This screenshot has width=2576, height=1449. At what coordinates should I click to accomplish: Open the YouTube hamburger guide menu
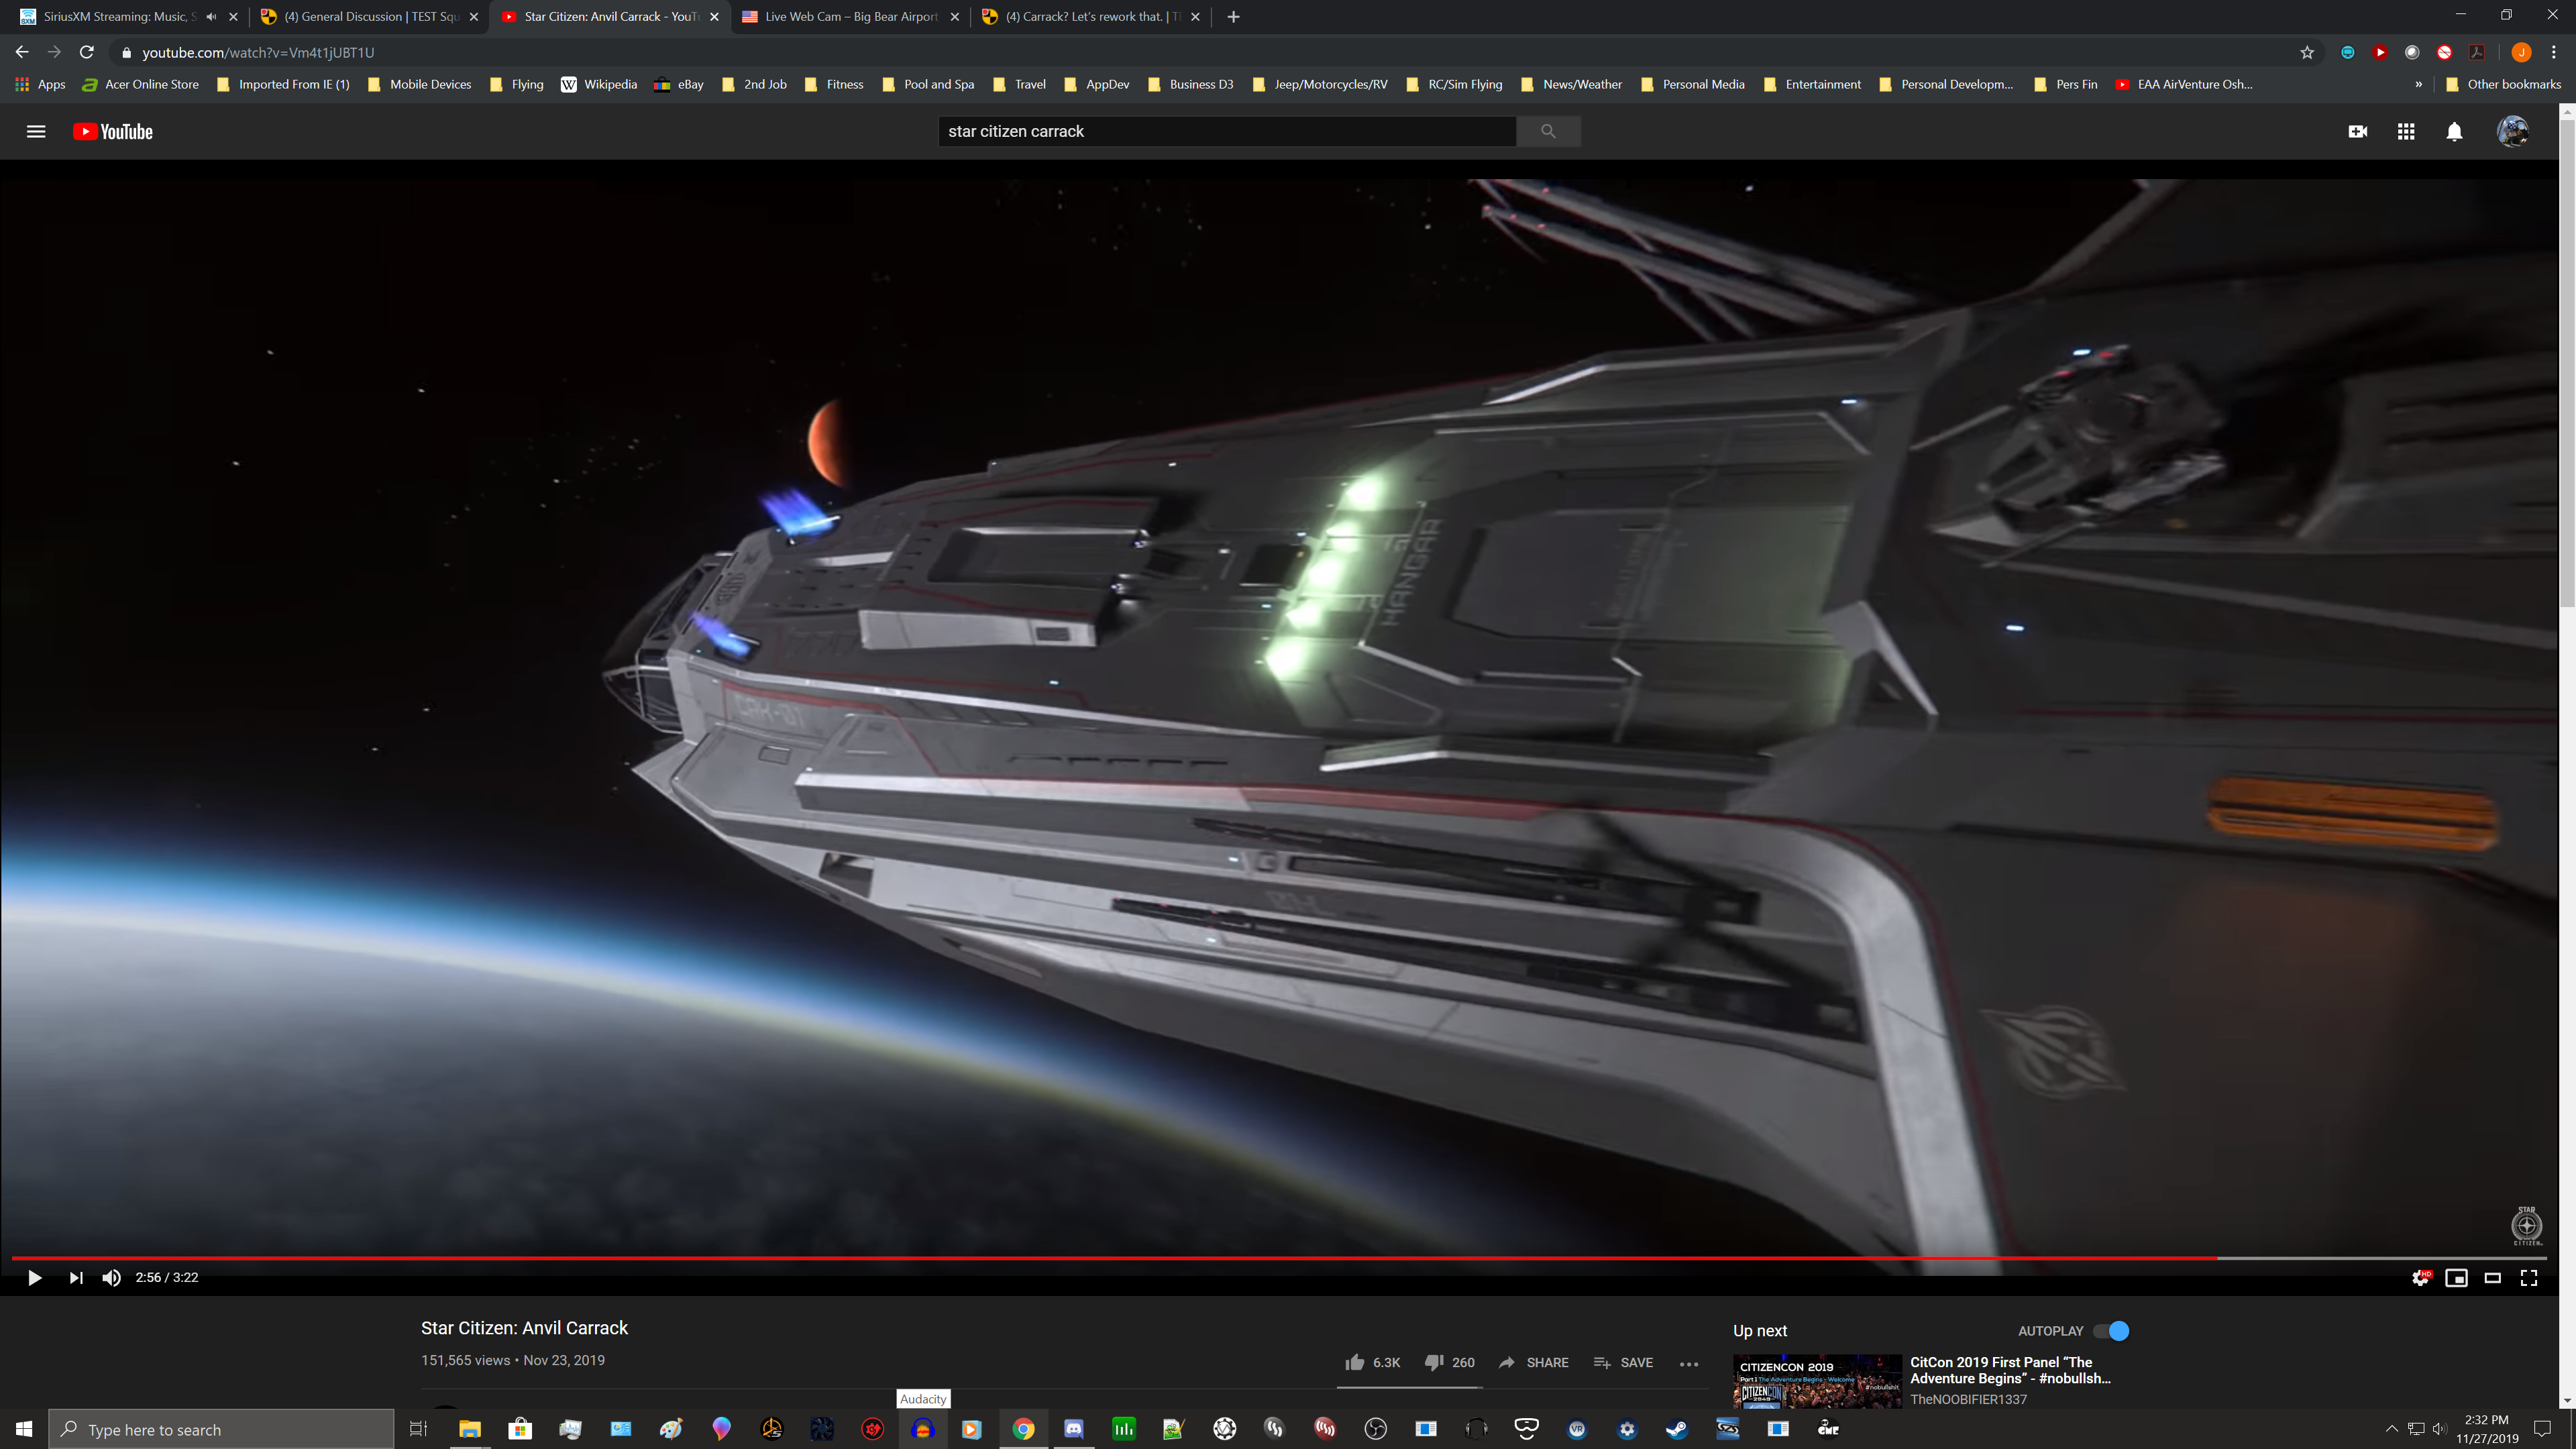pyautogui.click(x=36, y=131)
